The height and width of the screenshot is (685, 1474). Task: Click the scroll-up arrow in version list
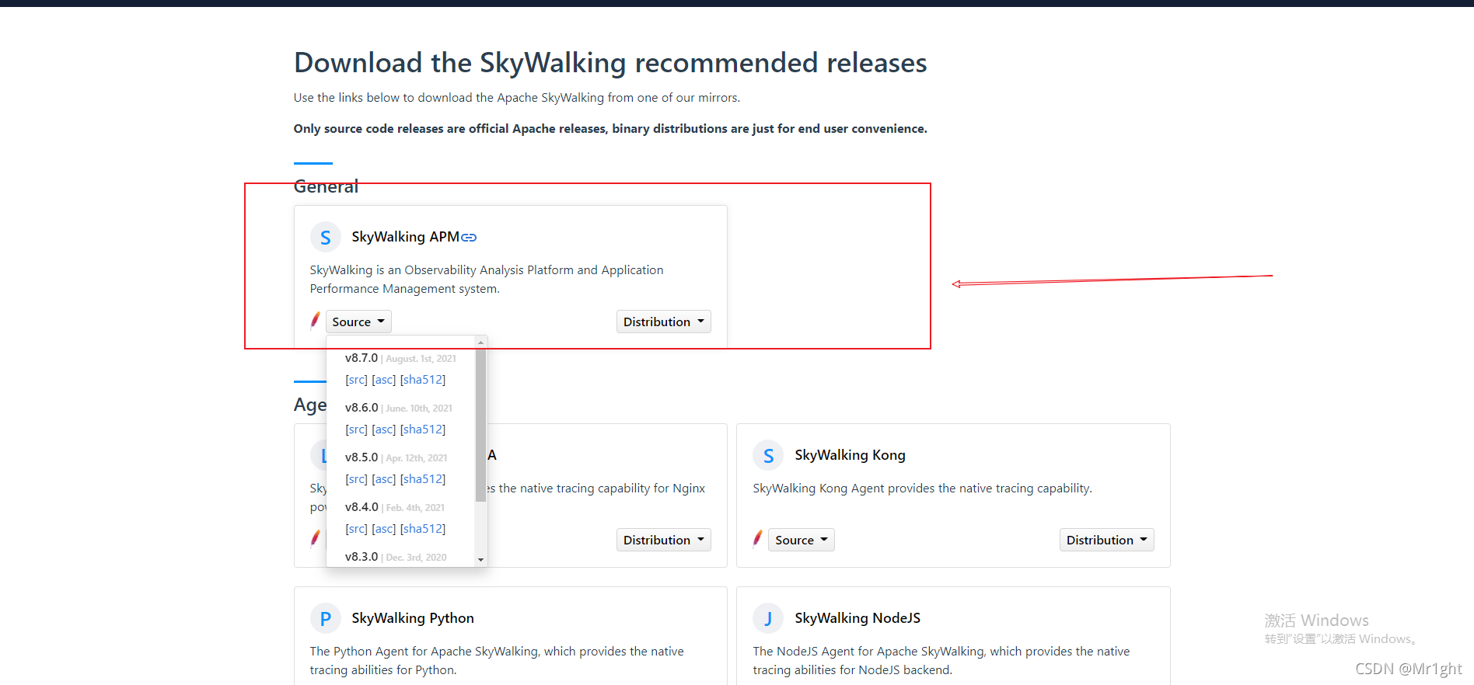click(480, 342)
